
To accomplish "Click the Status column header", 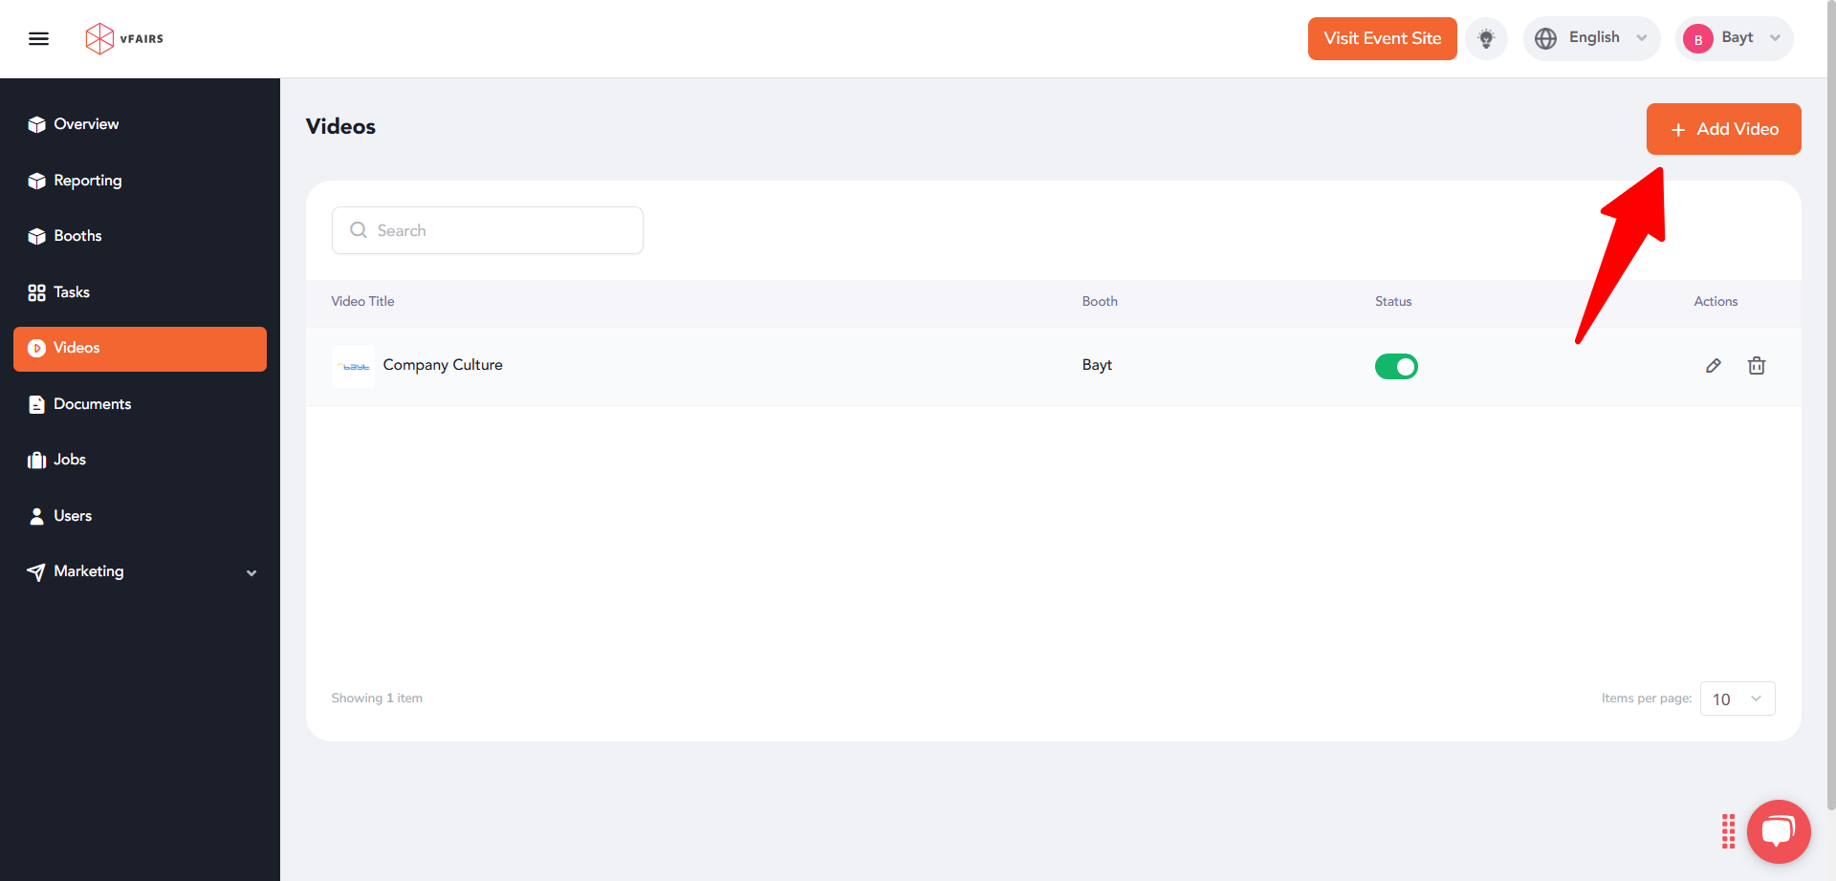I will [1393, 301].
